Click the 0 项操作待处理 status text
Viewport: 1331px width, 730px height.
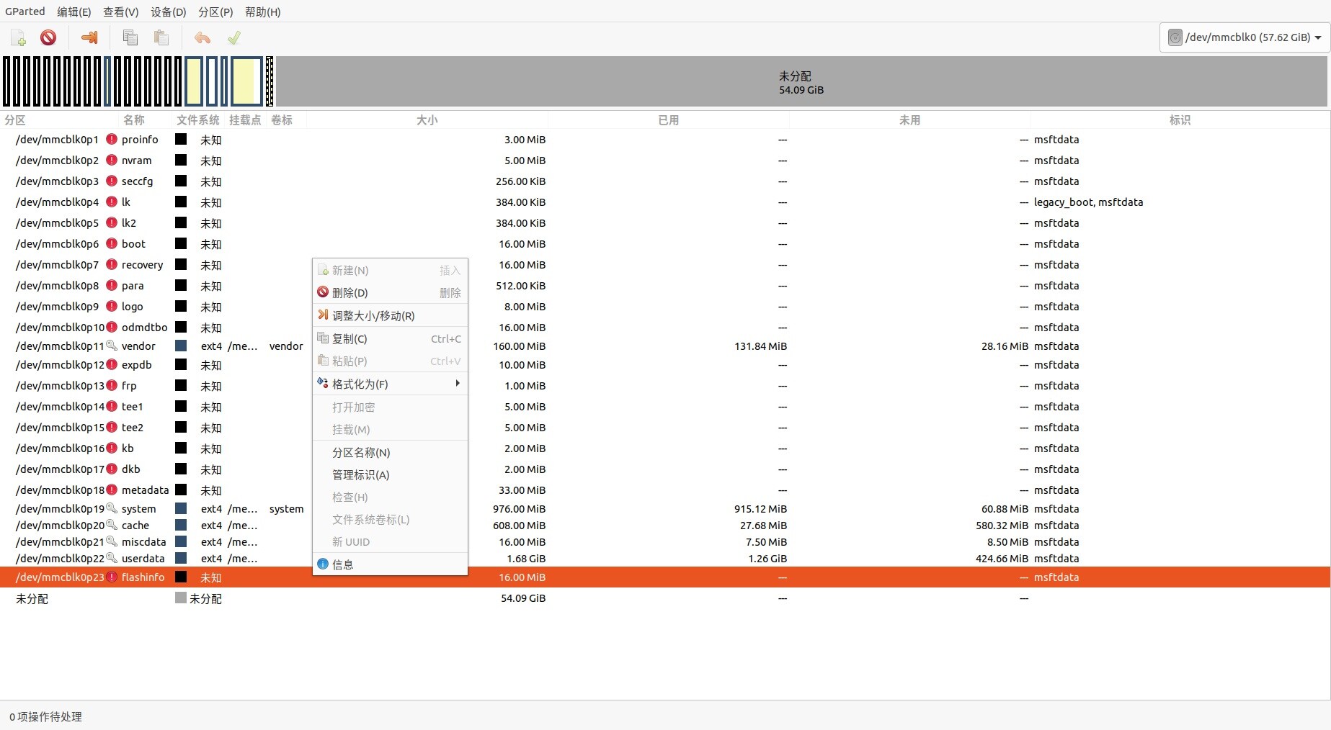[x=45, y=716]
